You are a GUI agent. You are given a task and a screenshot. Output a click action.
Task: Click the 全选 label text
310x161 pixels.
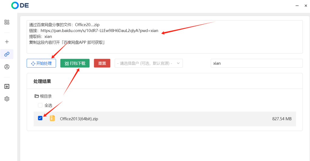(48, 105)
